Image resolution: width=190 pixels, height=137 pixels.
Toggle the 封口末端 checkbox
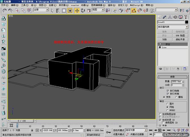click(168, 94)
